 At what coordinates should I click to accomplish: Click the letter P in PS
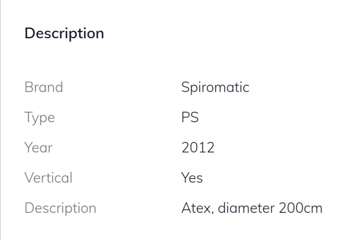(x=185, y=117)
